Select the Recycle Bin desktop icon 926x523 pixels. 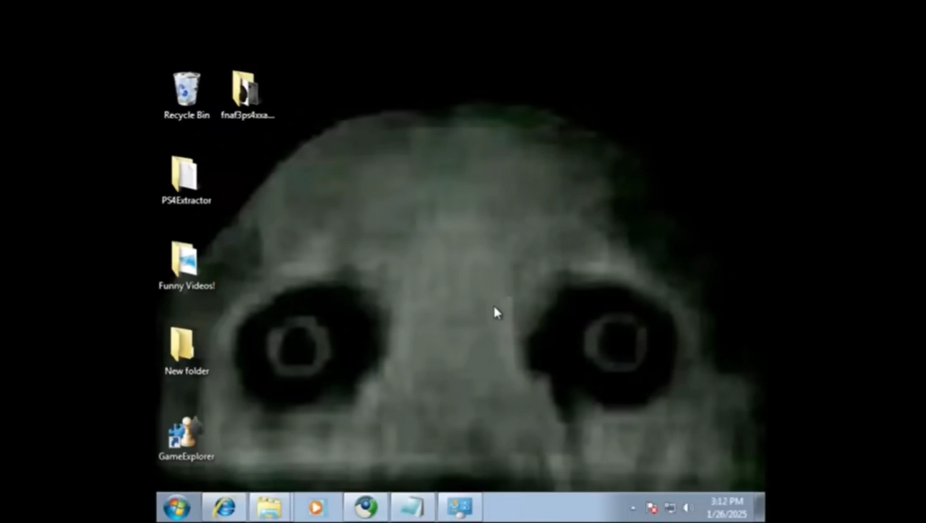coord(186,95)
